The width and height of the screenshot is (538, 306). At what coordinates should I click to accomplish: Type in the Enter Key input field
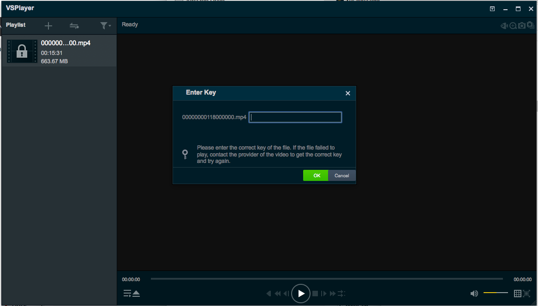pos(295,117)
